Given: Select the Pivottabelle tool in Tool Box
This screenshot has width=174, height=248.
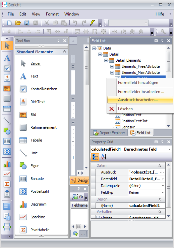Looking at the screenshot, I should 34,230.
